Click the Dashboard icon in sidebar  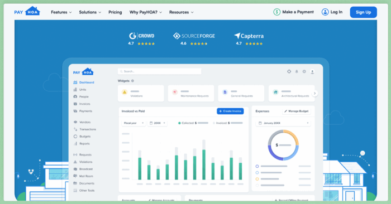pos(75,82)
